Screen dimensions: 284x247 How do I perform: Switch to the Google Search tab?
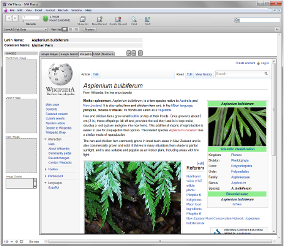[69, 54]
